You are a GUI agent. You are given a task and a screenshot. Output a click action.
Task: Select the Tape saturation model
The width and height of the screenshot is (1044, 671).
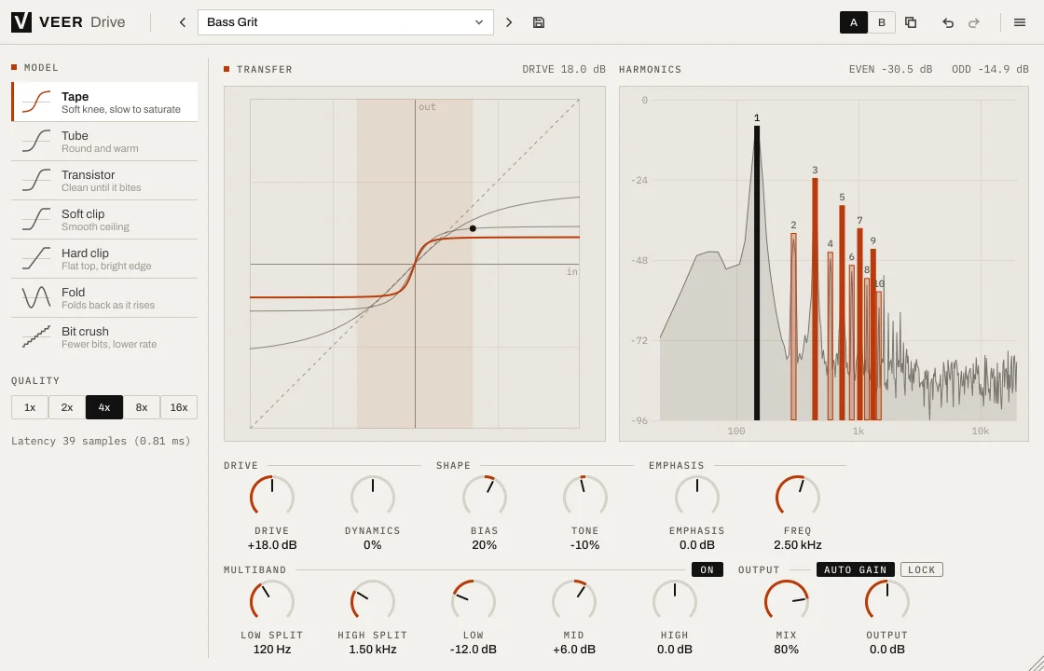(104, 102)
